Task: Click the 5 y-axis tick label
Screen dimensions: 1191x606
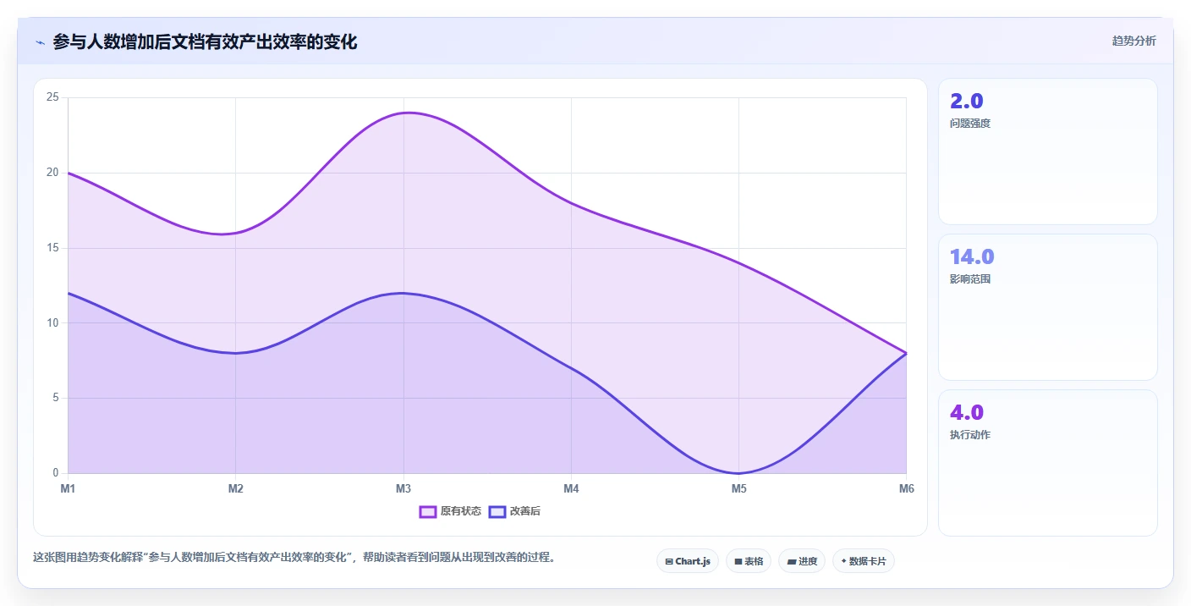Action: point(56,398)
